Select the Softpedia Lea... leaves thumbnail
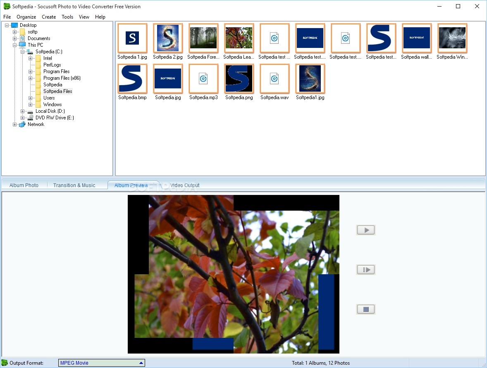Screen dimensions: 487x368 [239, 38]
